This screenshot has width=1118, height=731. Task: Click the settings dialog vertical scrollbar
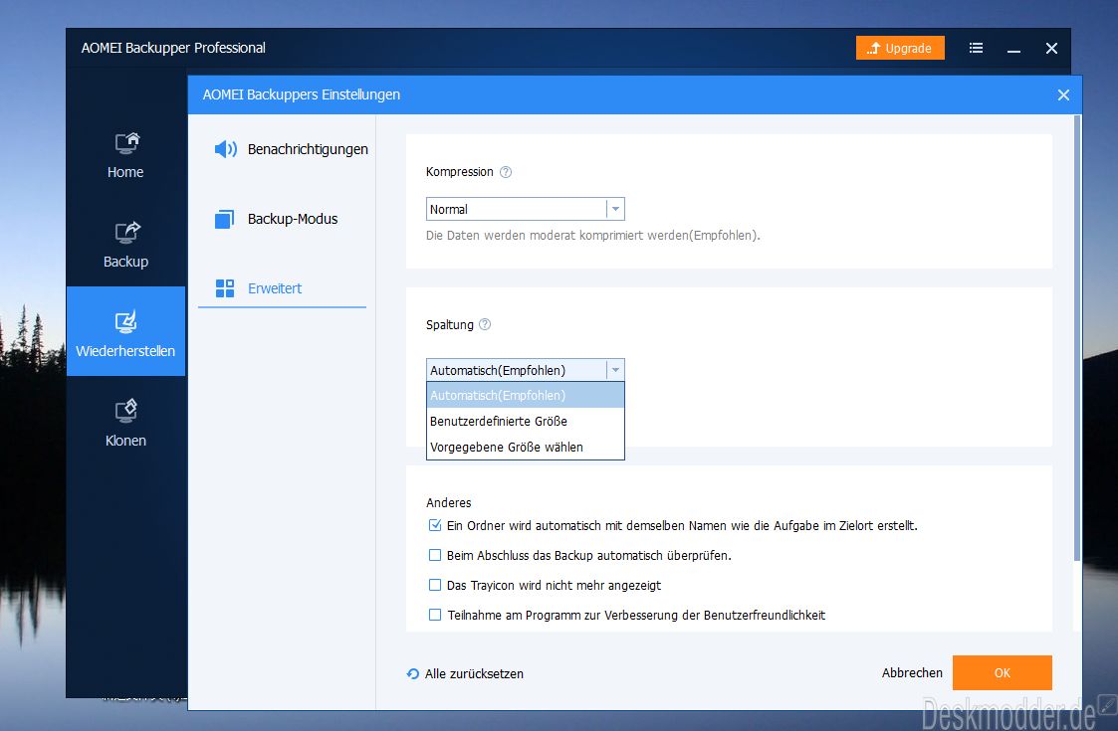pyautogui.click(x=1077, y=338)
